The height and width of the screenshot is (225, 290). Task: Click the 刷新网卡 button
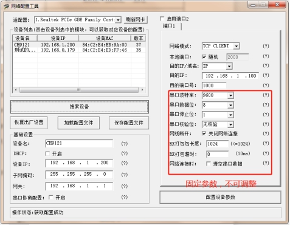tap(136, 19)
